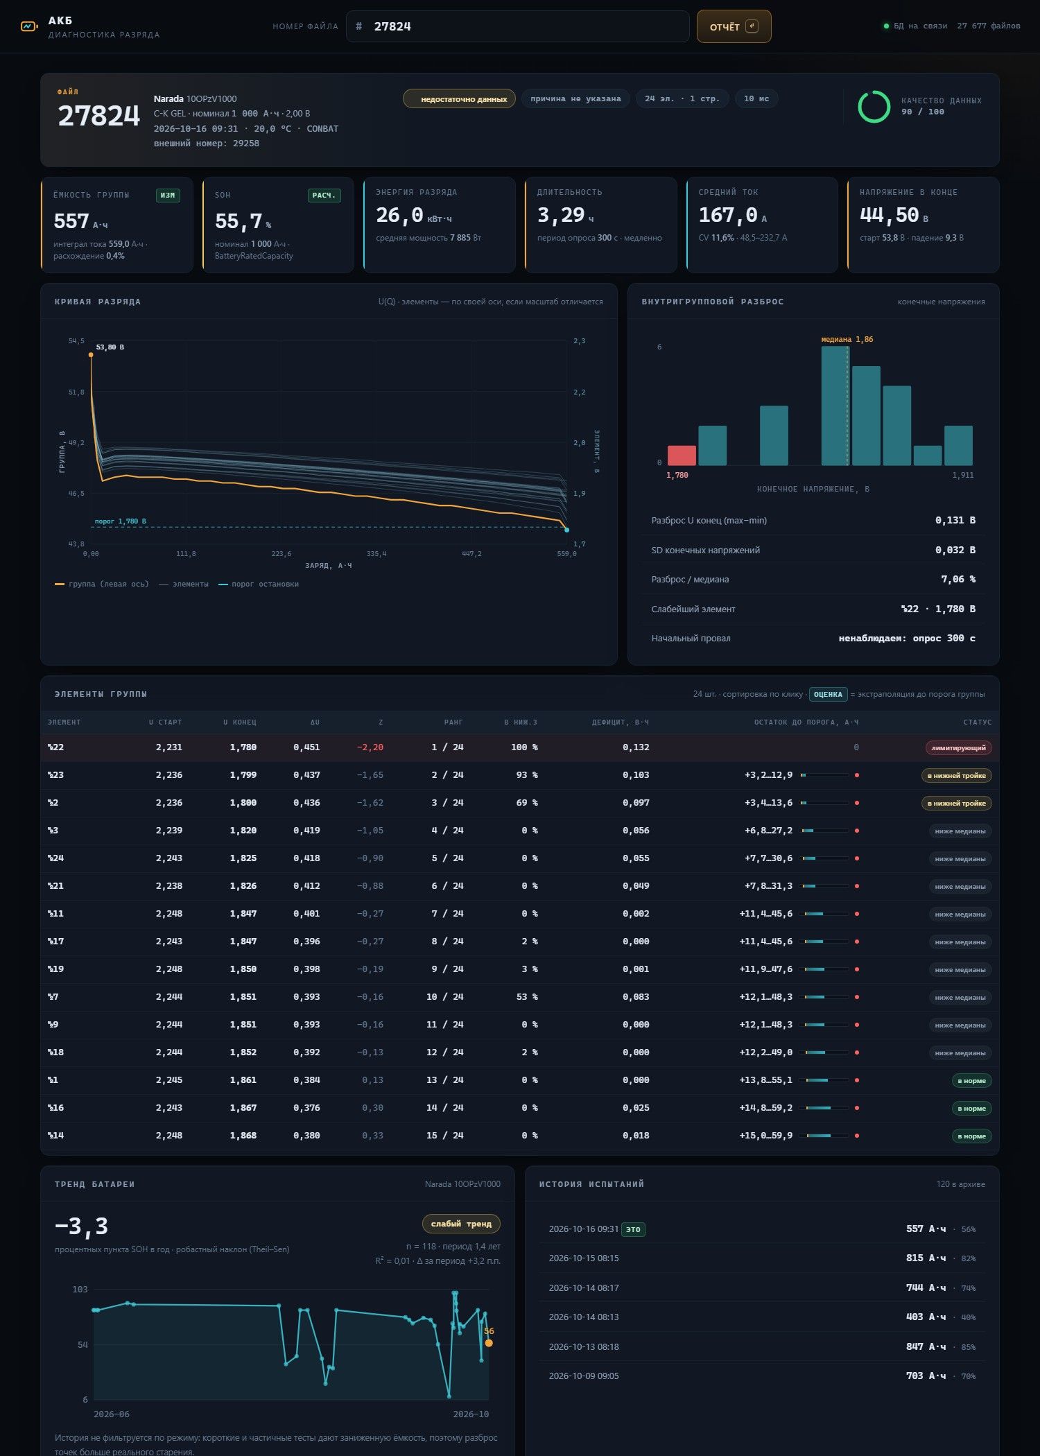Click remaining-capacity bar for element №14
This screenshot has width=1040, height=1456.
coord(825,1136)
